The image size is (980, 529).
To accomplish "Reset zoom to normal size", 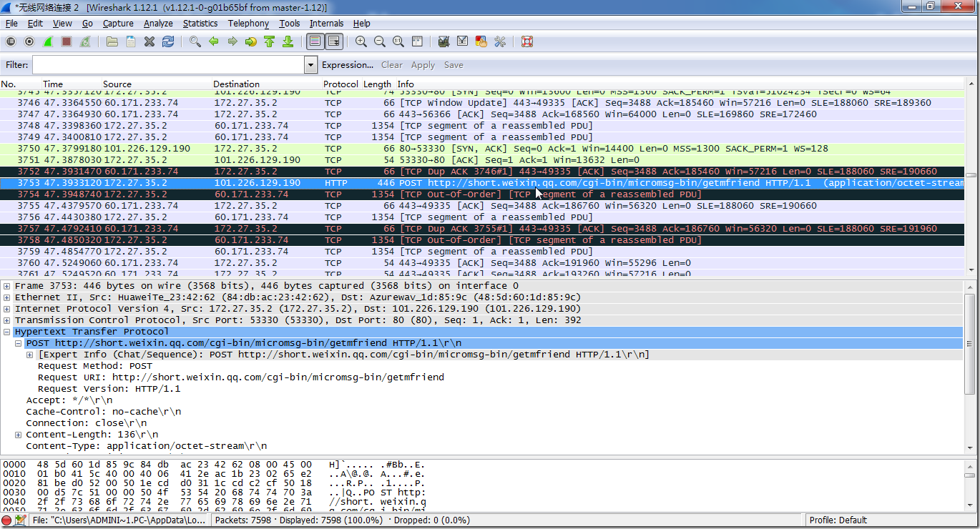I will pyautogui.click(x=398, y=41).
